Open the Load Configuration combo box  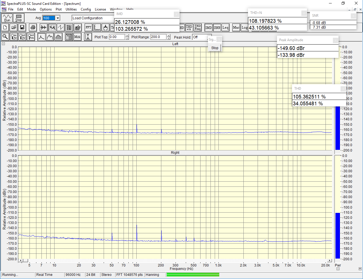(x=93, y=18)
